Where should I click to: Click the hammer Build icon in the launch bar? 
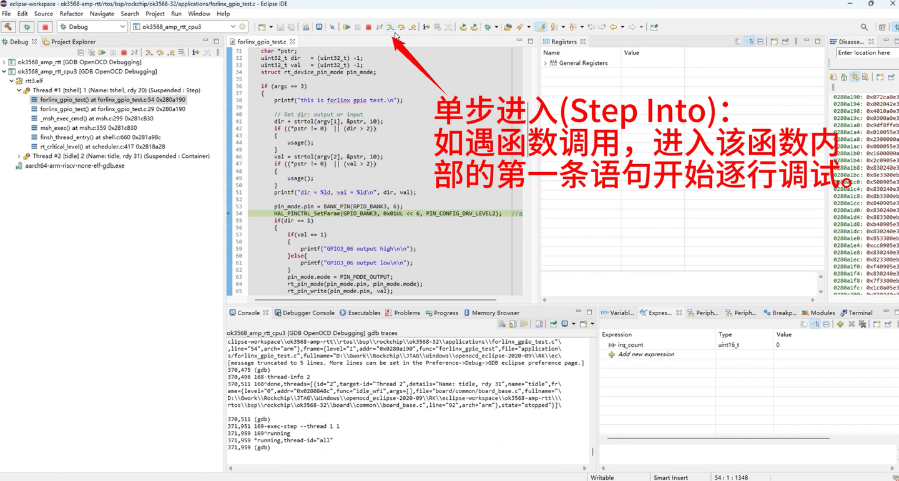(9, 27)
